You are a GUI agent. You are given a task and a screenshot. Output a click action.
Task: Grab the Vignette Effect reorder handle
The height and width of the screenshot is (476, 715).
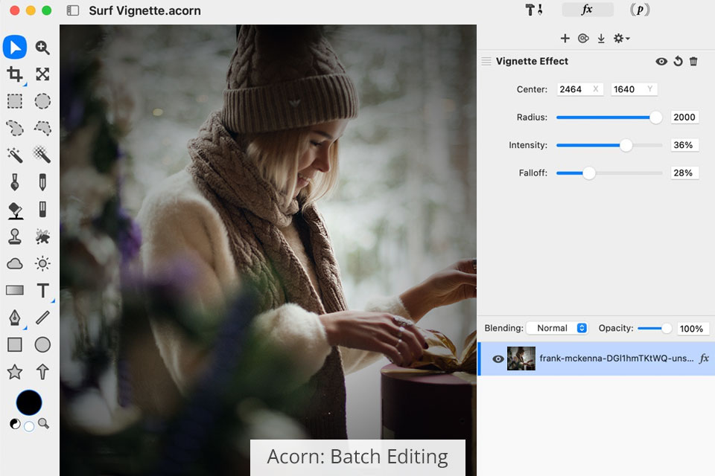coord(486,61)
